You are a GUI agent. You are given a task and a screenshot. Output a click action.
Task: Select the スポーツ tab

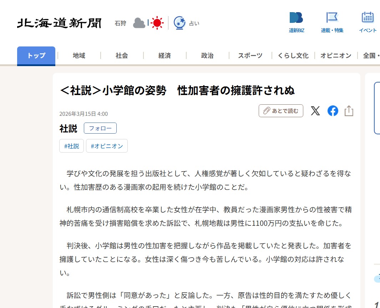click(x=250, y=56)
